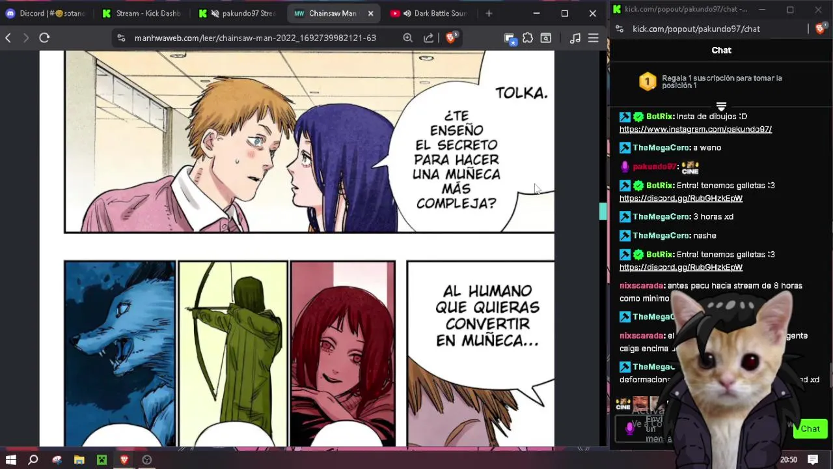
Task: Open the second discord.gg/RubGHzkEpW link
Action: [681, 267]
